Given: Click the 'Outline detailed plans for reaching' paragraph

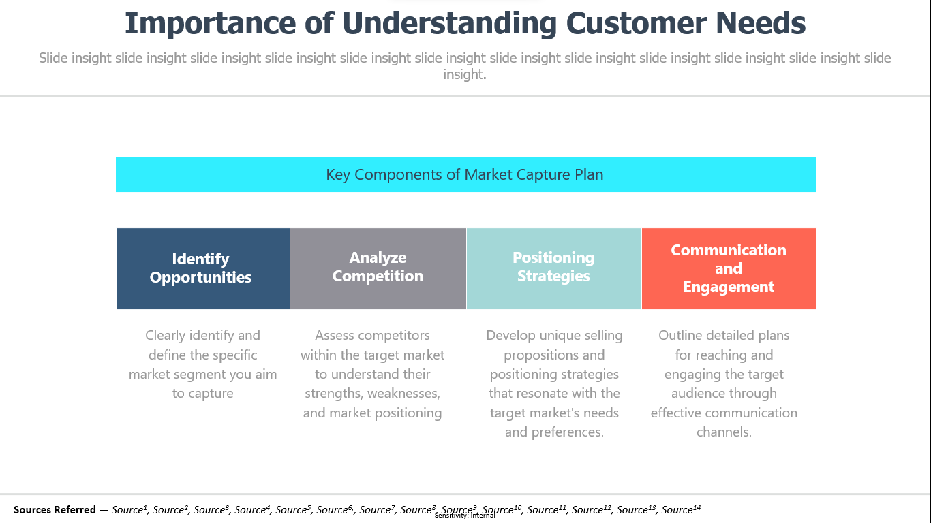Looking at the screenshot, I should click(724, 383).
